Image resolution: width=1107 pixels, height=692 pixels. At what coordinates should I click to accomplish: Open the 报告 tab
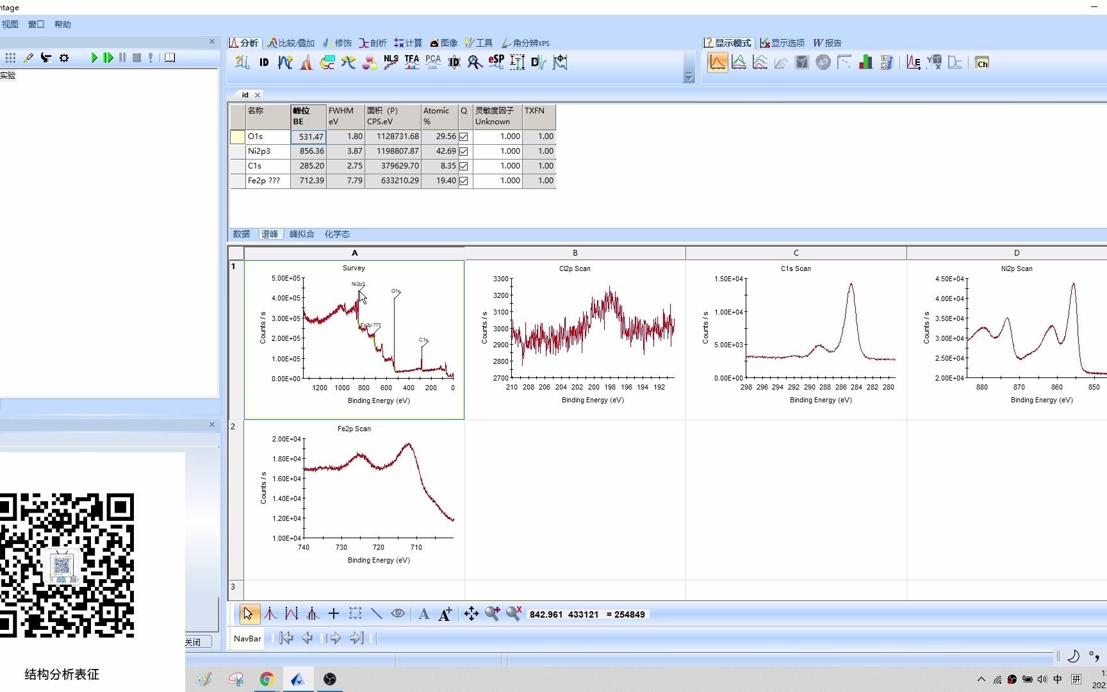828,43
